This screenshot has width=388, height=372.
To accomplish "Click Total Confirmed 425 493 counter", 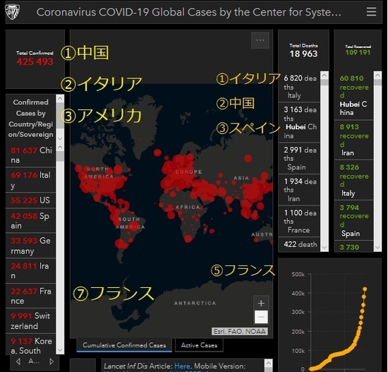I will click(x=35, y=59).
